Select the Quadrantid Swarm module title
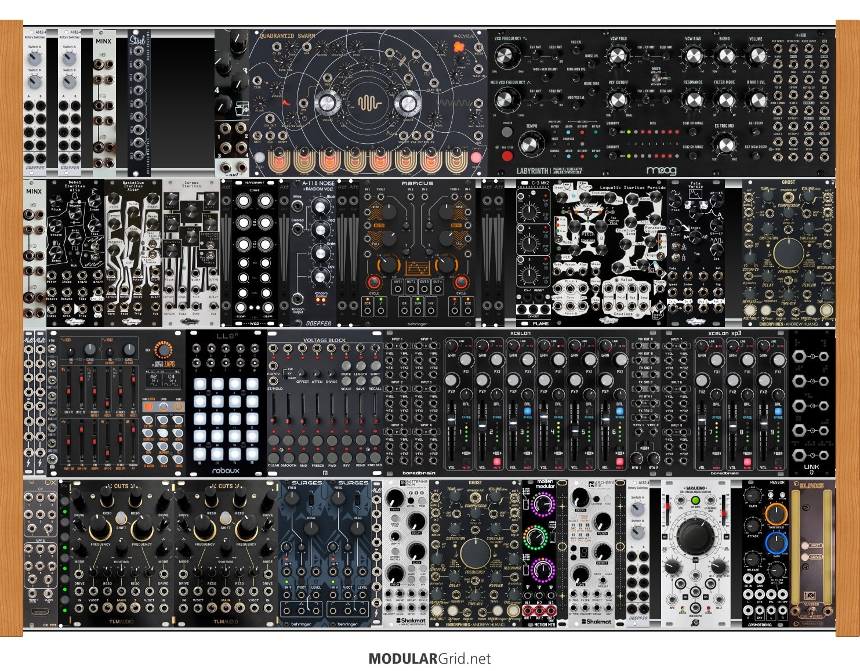The image size is (860, 671). click(x=288, y=36)
